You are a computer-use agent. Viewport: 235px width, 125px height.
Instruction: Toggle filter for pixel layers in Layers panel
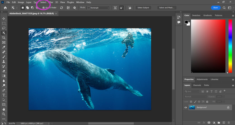203,91
